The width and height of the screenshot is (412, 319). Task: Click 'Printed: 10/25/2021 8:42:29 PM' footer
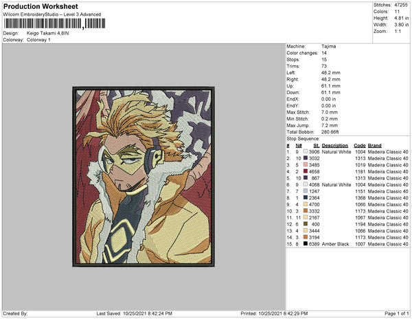(x=274, y=313)
